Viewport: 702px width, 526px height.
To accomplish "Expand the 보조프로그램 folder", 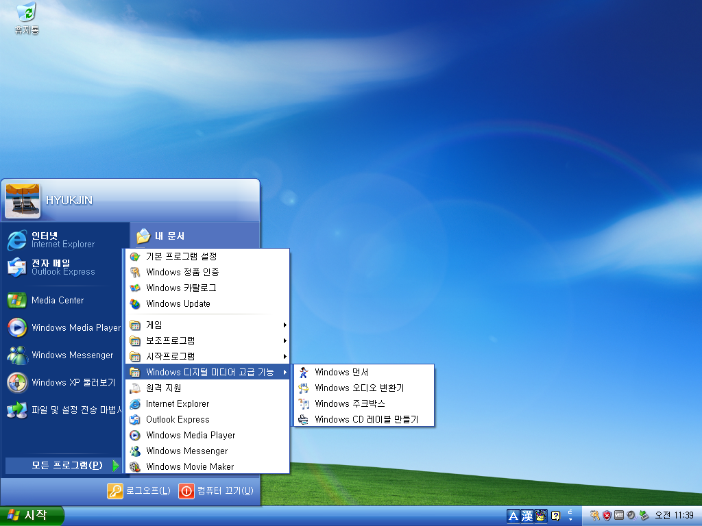I will [207, 340].
